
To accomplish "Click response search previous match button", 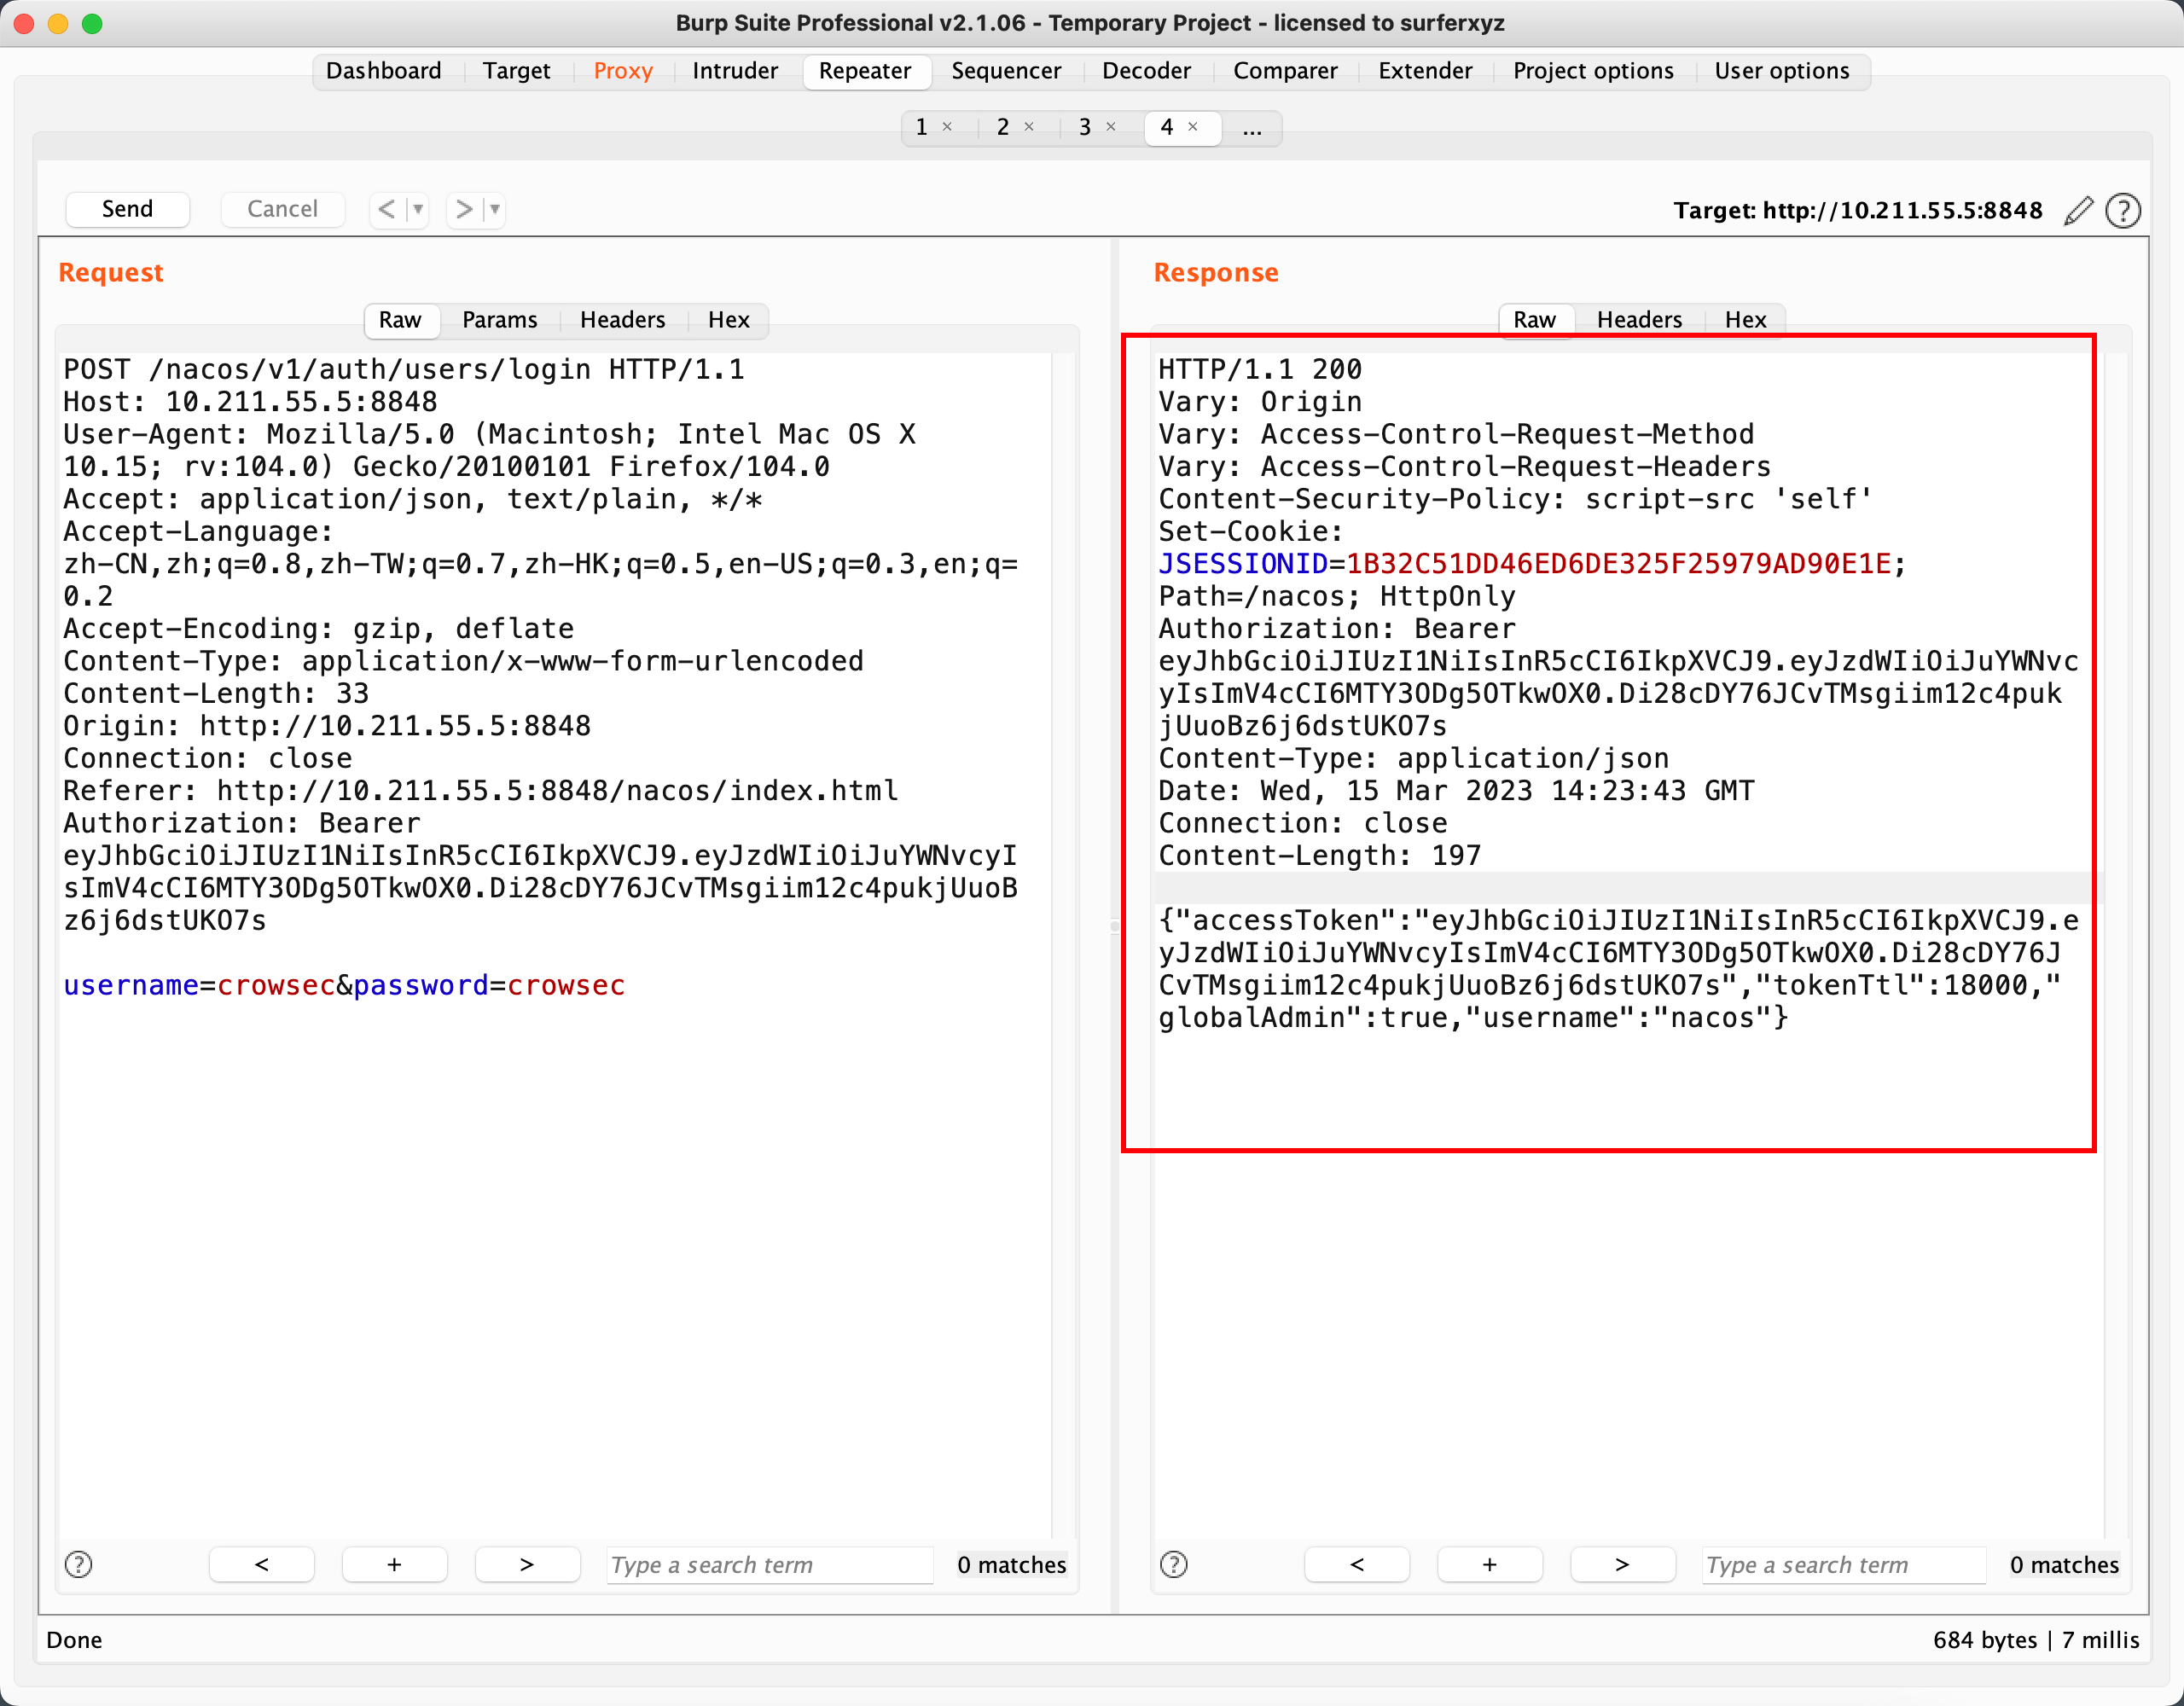I will (x=1357, y=1564).
